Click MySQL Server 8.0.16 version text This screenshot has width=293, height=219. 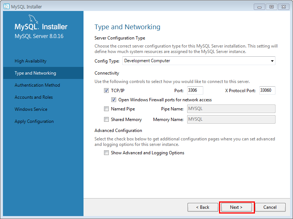click(x=39, y=36)
